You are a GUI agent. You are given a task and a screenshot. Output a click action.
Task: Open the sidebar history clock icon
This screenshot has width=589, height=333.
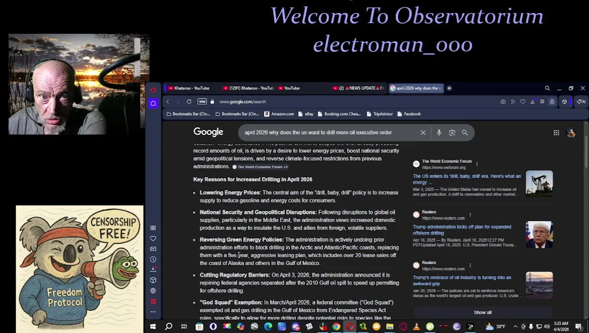coord(153,259)
